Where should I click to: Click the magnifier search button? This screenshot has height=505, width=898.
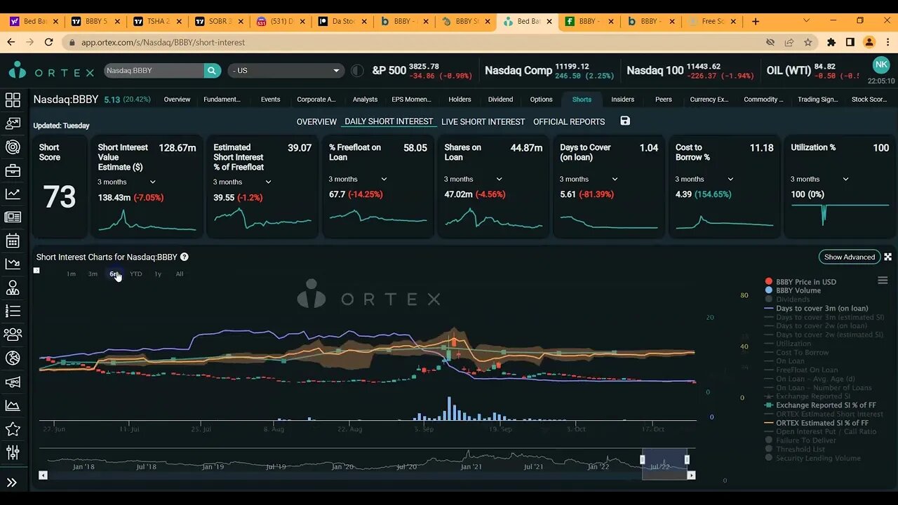click(x=213, y=70)
